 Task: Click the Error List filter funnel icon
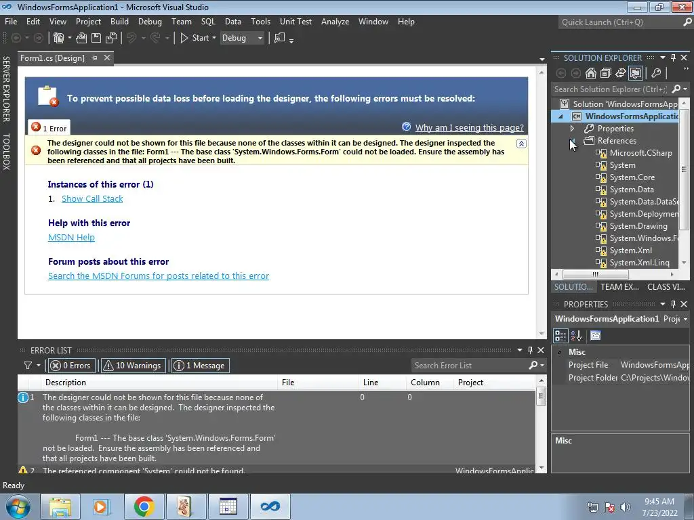(x=27, y=365)
